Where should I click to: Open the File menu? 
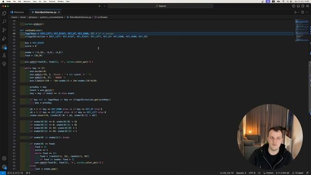coord(14,1)
